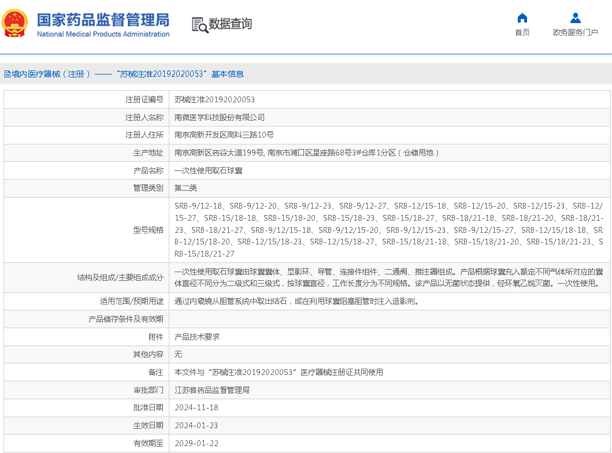
Task: Click the 境内医疗器械（注册） breadcrumb title
Action: [51, 74]
